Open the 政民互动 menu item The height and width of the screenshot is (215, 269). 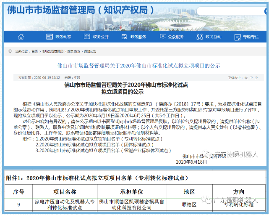coord(213,37)
